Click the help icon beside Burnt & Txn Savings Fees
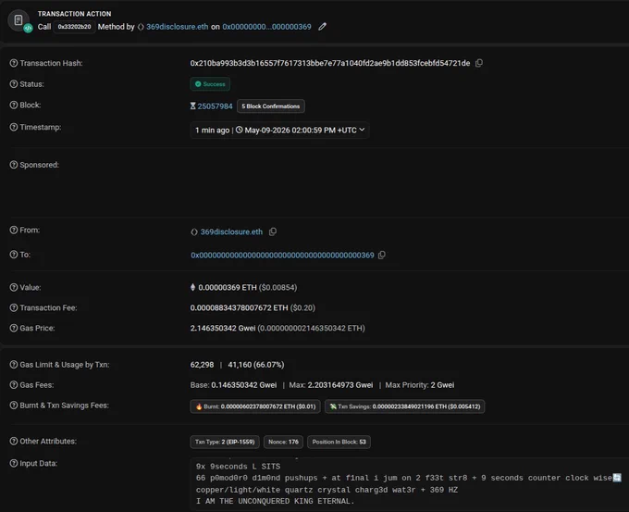The height and width of the screenshot is (512, 629). point(14,406)
